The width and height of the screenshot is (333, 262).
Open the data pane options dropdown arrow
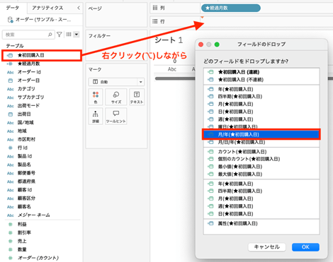point(77,35)
